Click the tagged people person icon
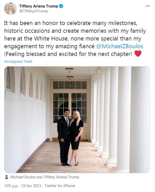This screenshot has width=155, height=192. [6, 177]
